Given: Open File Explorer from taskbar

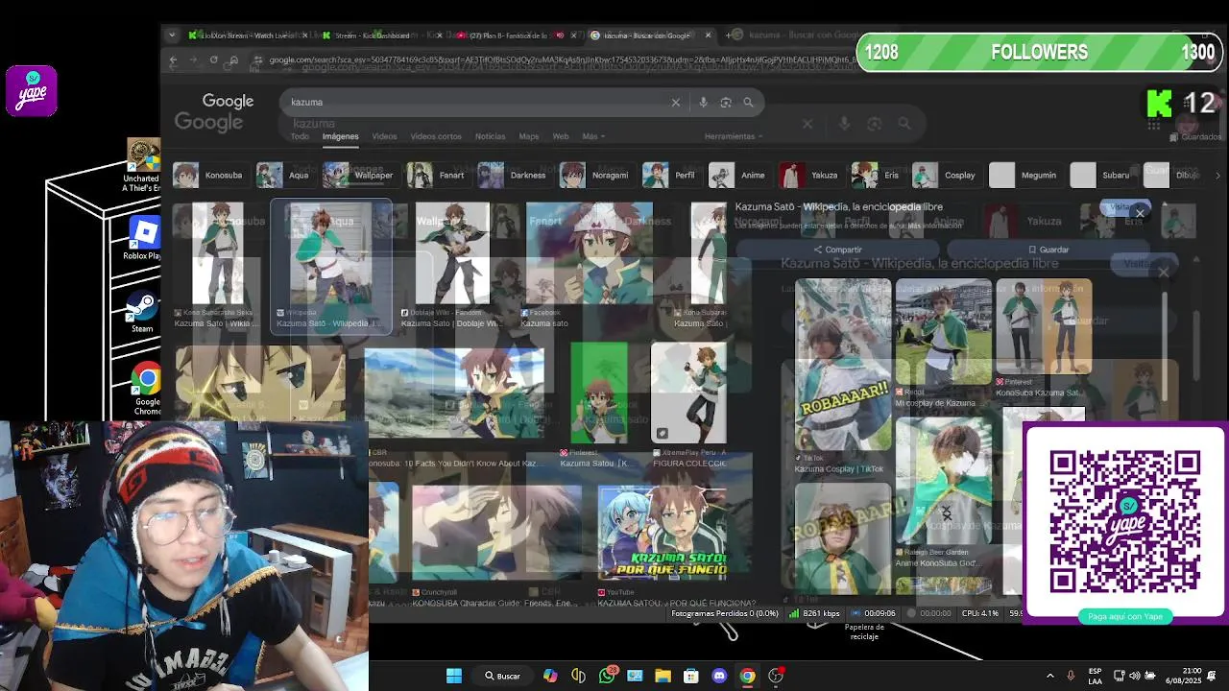Looking at the screenshot, I should [663, 676].
